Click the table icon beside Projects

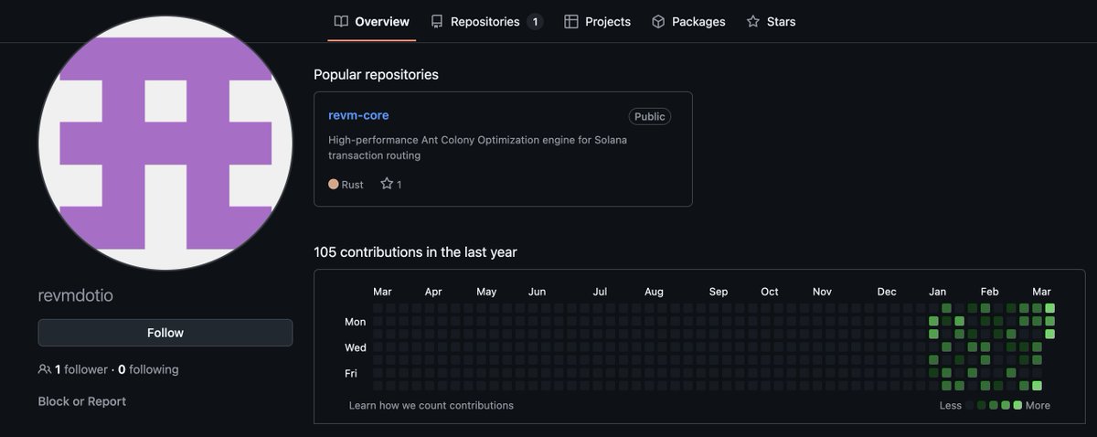pyautogui.click(x=571, y=21)
